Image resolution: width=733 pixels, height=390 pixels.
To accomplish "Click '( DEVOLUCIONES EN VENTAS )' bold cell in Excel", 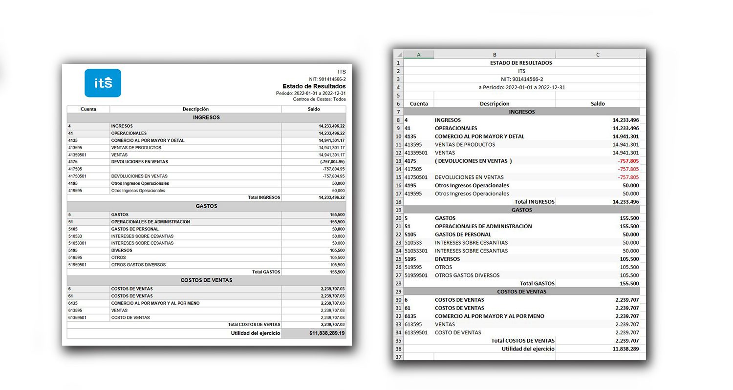I will [x=474, y=161].
